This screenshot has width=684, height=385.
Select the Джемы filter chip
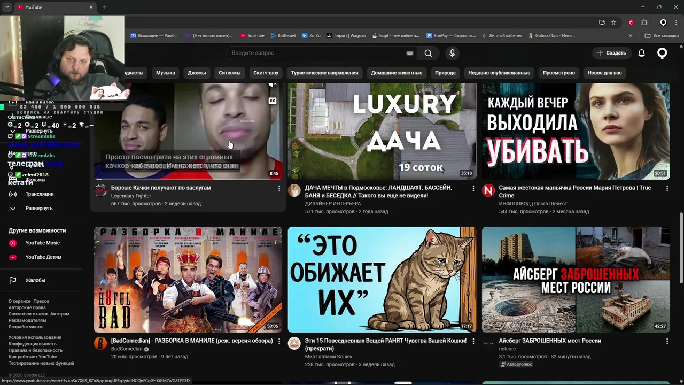pyautogui.click(x=197, y=73)
